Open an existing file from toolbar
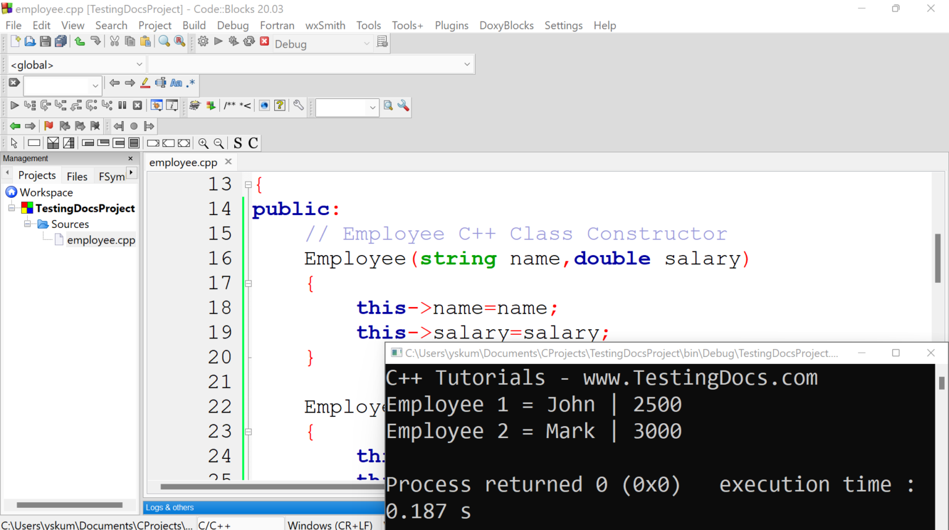The image size is (949, 530). [30, 42]
